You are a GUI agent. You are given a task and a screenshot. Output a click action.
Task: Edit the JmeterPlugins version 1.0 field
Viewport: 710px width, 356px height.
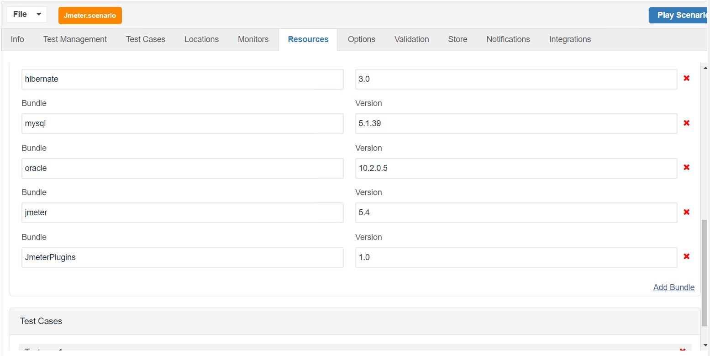516,257
